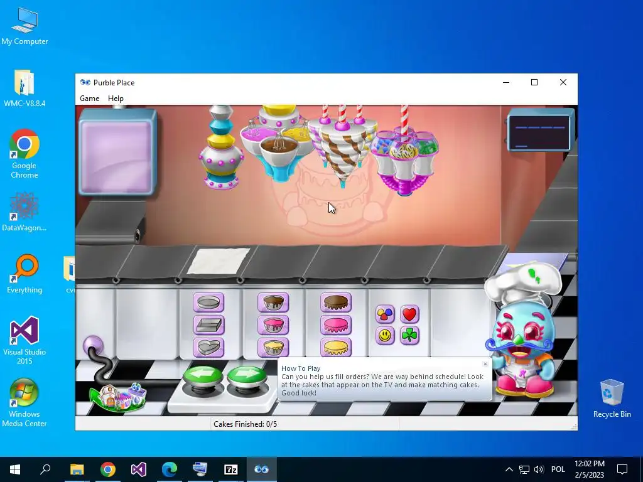Select the round cake pan button
This screenshot has height=482, width=643.
point(208,303)
